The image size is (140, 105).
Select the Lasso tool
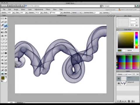(x=6, y=22)
